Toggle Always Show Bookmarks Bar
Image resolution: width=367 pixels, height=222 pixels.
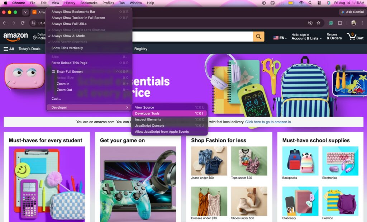(x=89, y=12)
